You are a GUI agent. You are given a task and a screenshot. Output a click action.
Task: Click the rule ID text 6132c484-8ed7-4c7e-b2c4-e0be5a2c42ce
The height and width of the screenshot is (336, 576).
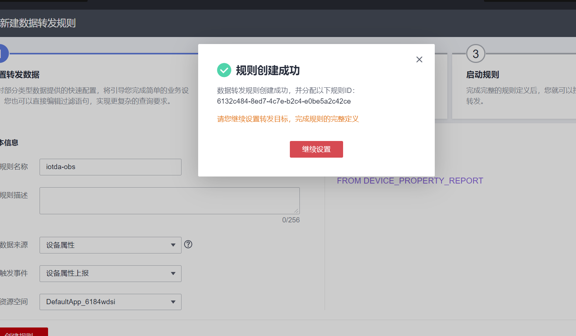[x=284, y=101]
